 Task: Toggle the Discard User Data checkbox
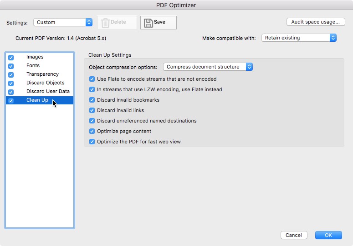[x=11, y=92]
